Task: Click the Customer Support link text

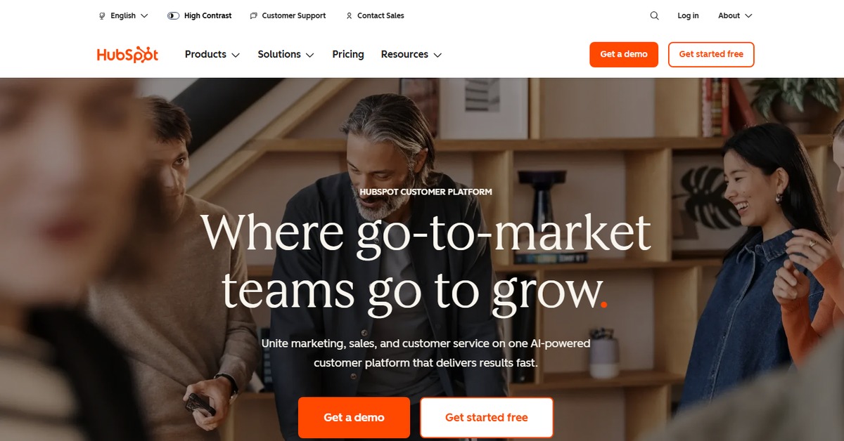Action: tap(294, 15)
